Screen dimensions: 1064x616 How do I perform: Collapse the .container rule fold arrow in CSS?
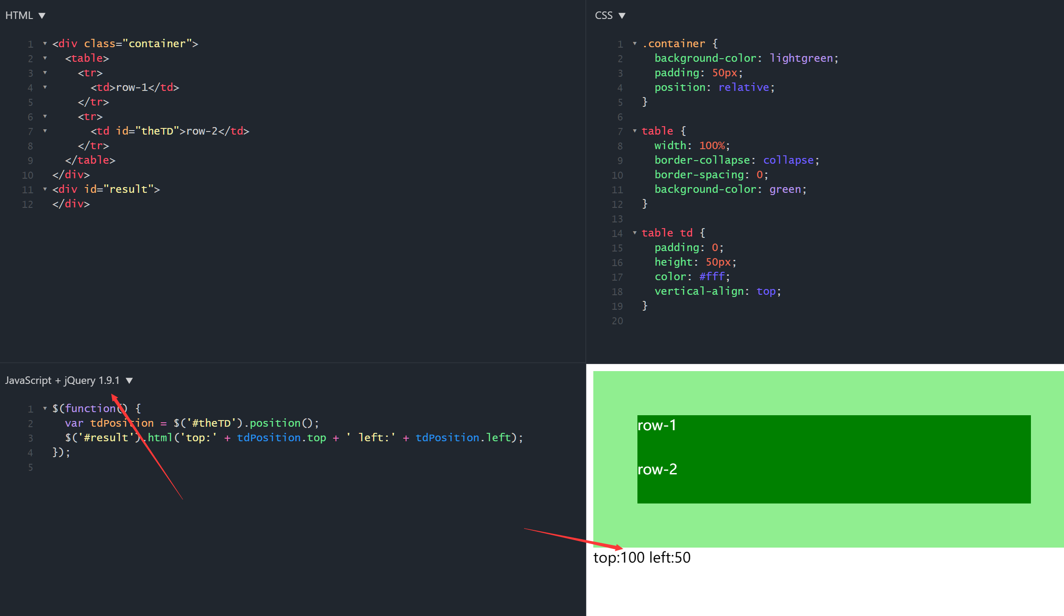635,43
